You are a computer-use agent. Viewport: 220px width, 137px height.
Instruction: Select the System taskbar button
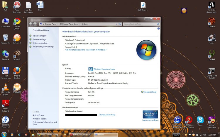click(106, 135)
